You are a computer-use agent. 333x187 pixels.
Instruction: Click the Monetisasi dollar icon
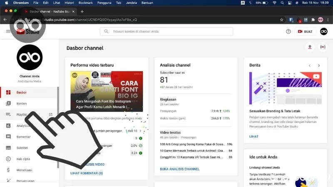coord(8,170)
